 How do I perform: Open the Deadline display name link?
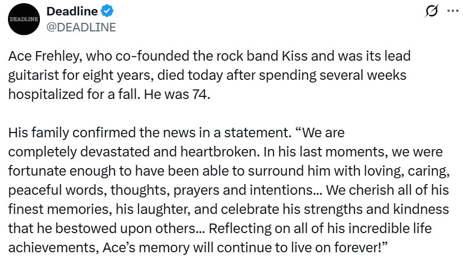coord(72,11)
